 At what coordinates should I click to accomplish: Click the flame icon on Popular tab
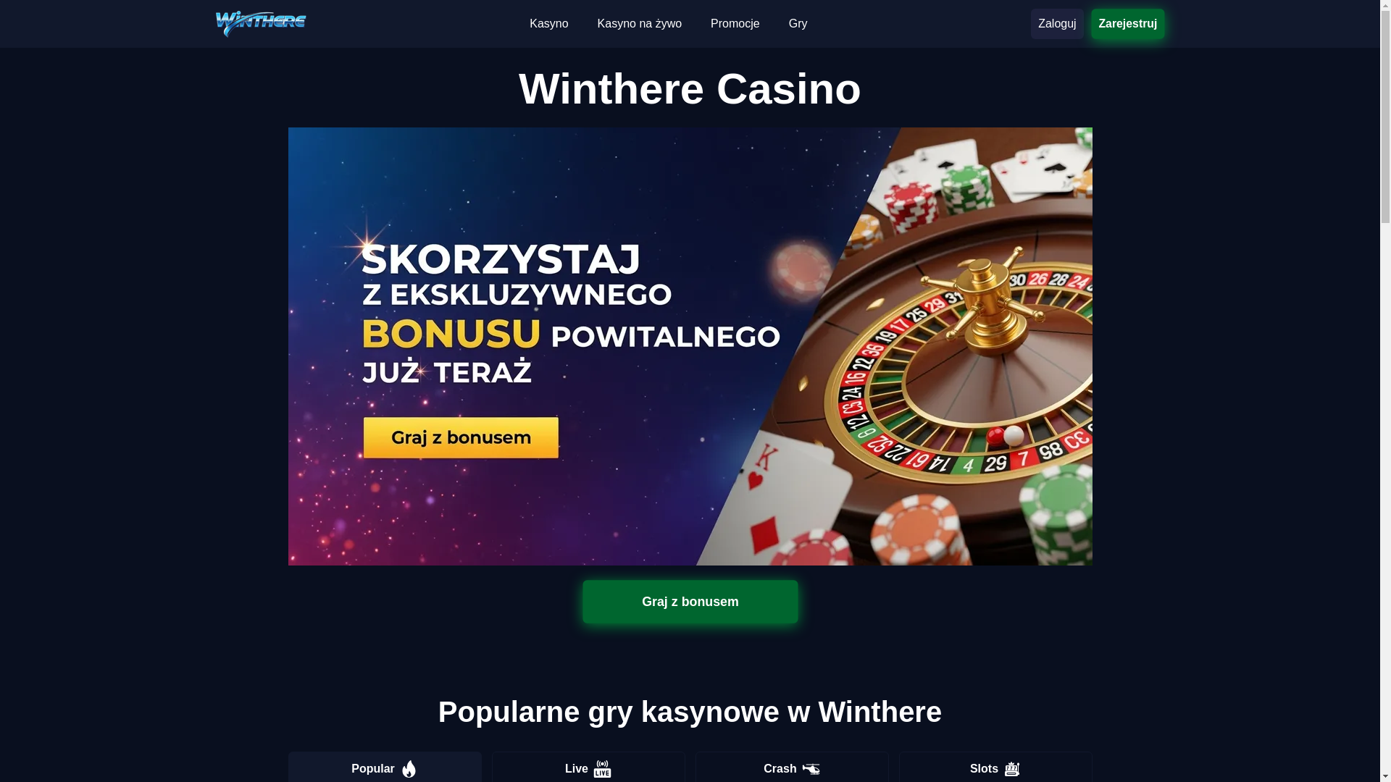(x=409, y=769)
